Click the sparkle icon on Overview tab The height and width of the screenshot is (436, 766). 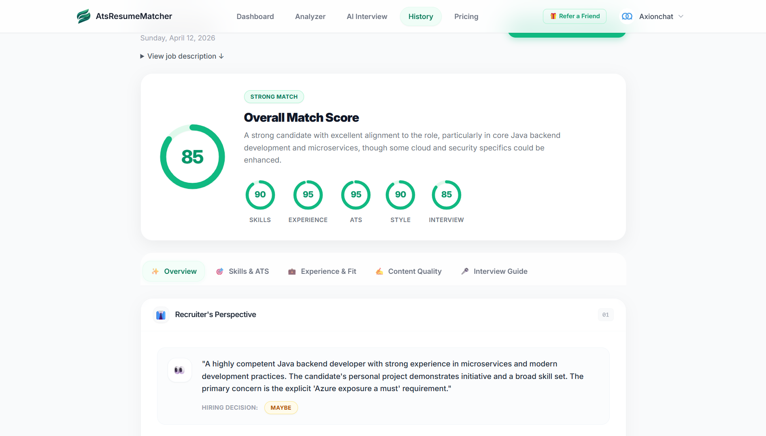coord(155,271)
